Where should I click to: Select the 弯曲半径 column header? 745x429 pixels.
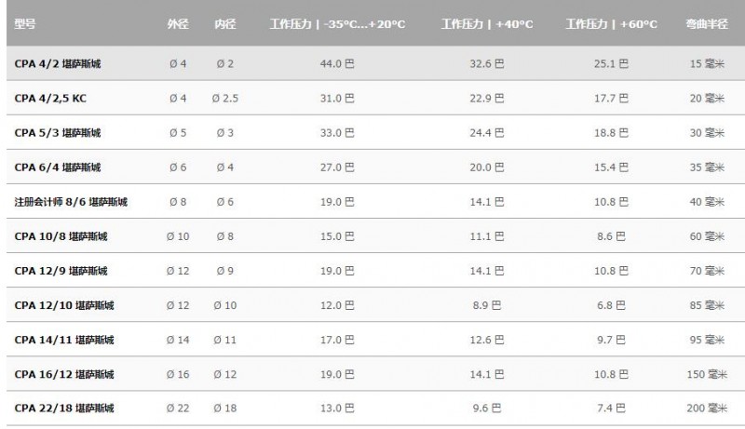pyautogui.click(x=707, y=23)
